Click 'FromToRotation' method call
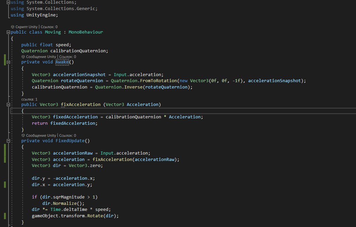Image resolution: width=356 pixels, height=227 pixels. click(x=158, y=81)
